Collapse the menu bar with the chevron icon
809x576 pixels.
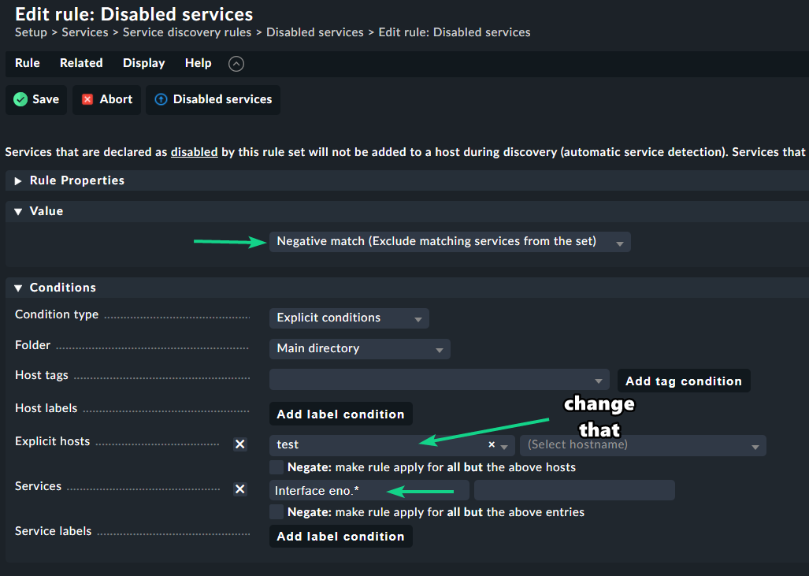pos(236,64)
